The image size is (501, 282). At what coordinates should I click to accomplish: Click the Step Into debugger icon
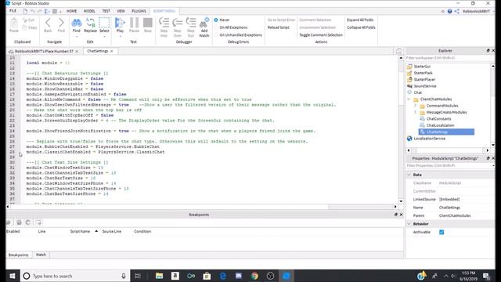(164, 23)
